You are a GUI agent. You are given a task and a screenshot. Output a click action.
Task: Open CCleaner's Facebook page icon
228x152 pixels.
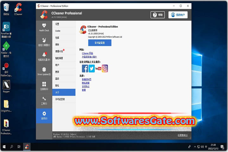(85, 68)
